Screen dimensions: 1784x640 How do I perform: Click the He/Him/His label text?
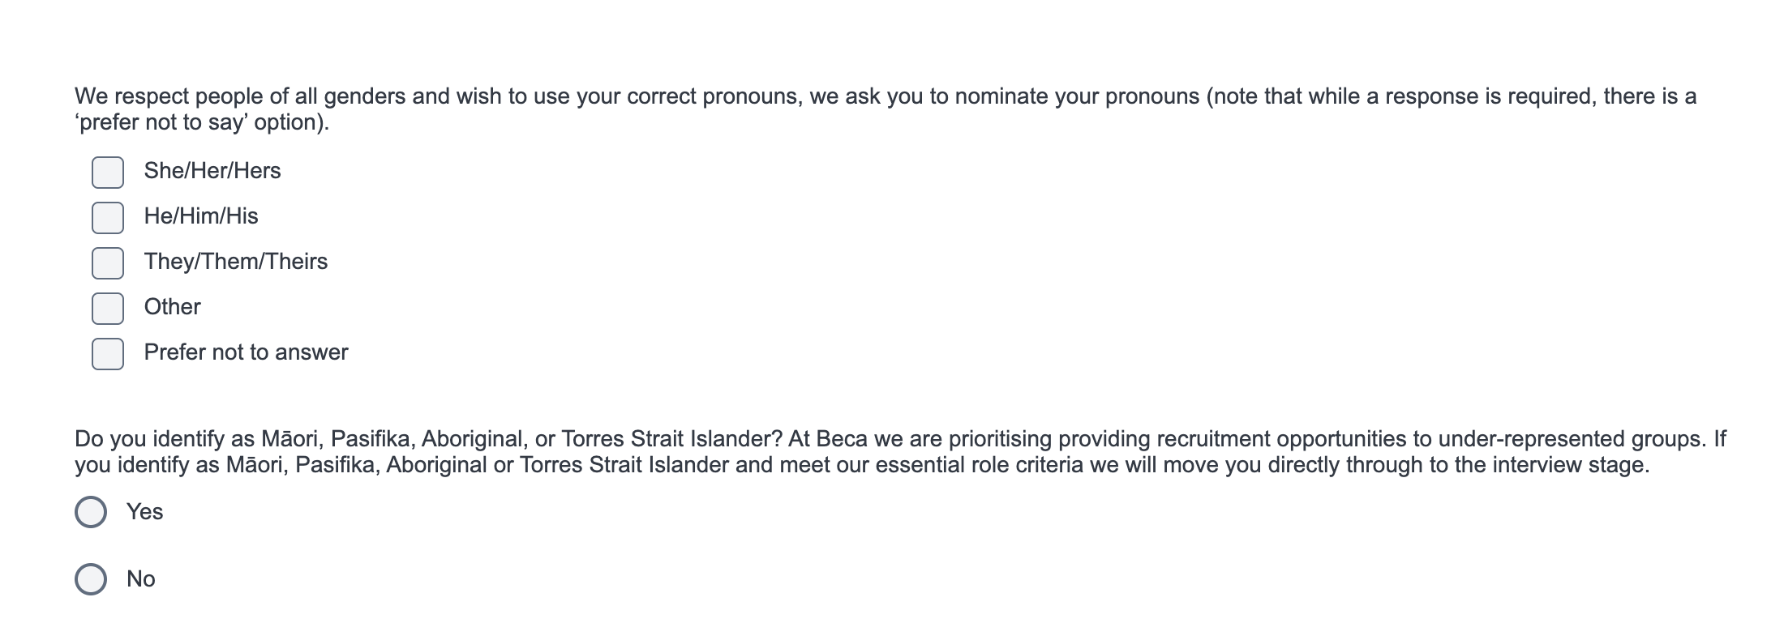[x=201, y=216]
